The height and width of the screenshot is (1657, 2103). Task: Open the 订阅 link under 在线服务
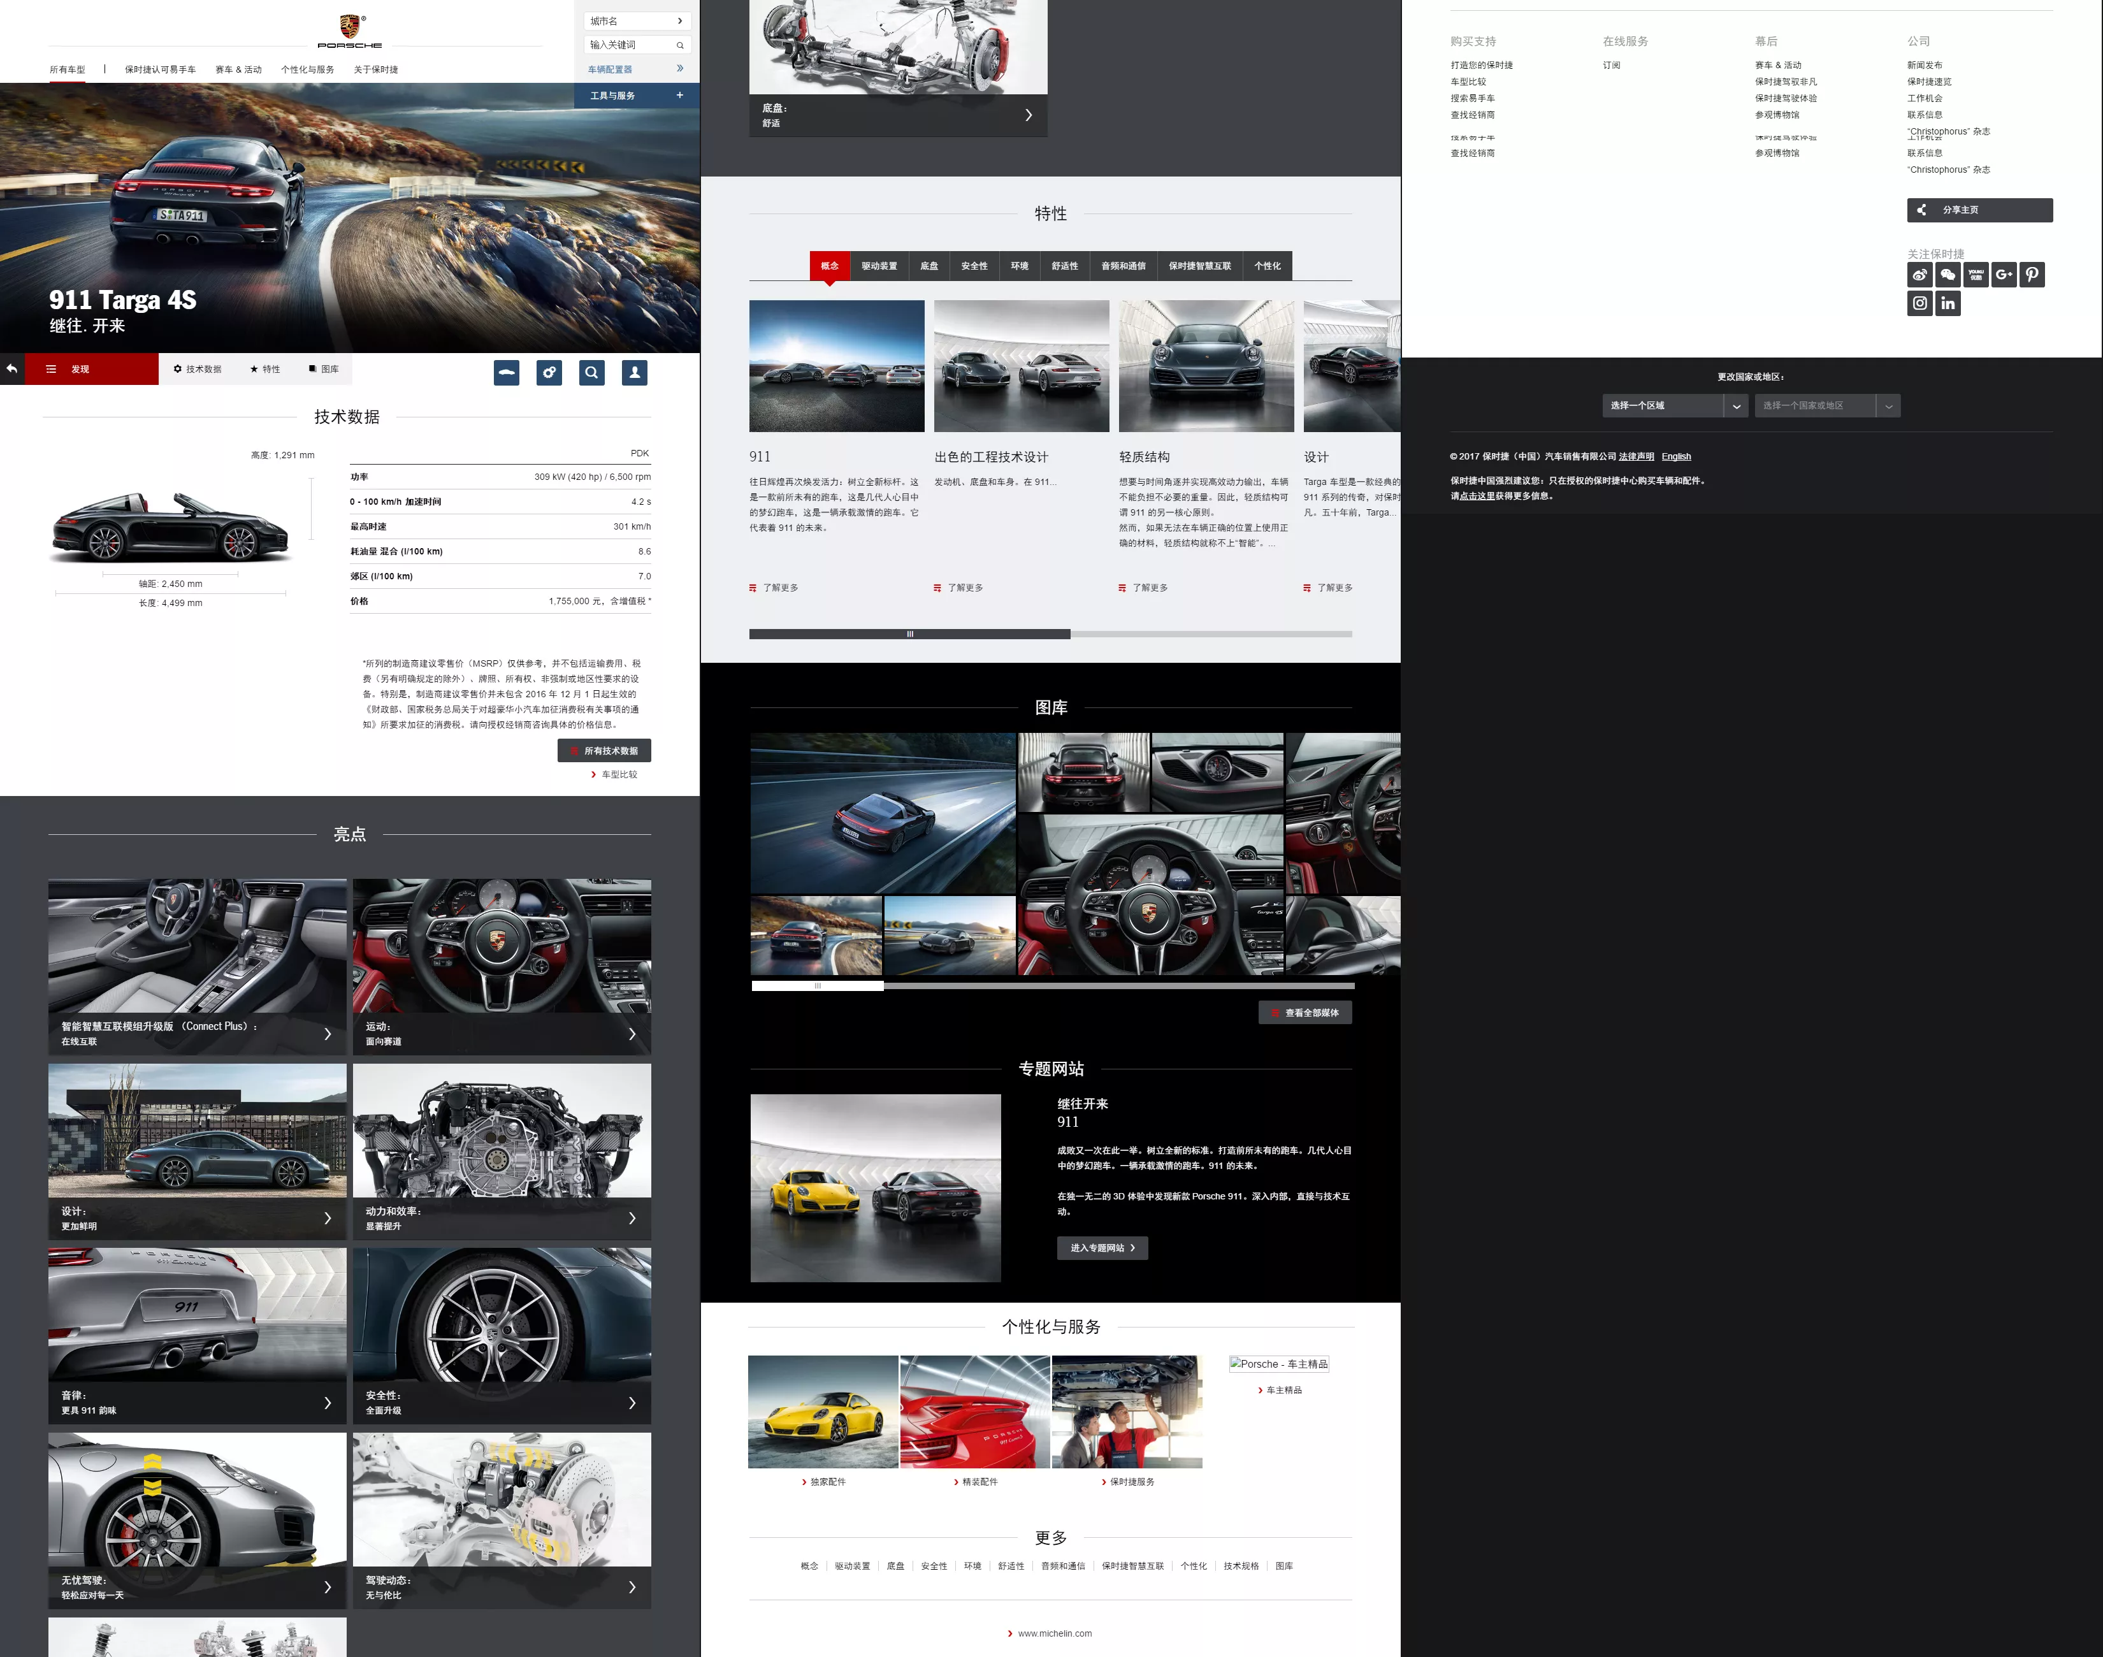(1611, 65)
